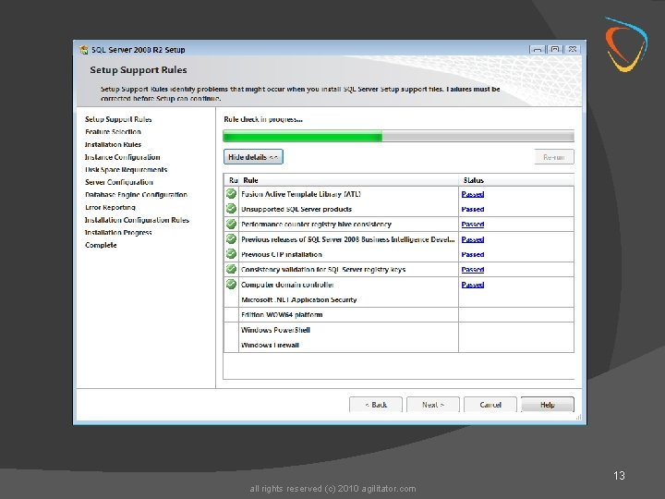
Task: Open Passed link for Consistency validation row
Action: coord(473,270)
